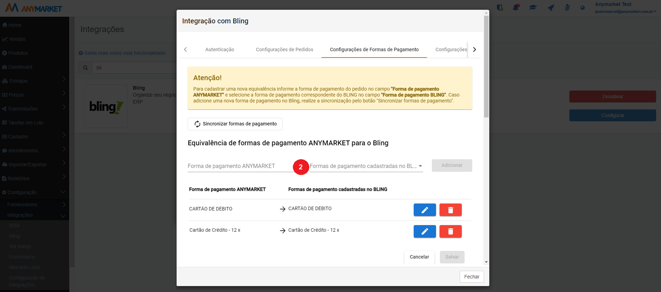Expand the Fornecedores submenu
661x292 pixels.
[34, 205]
